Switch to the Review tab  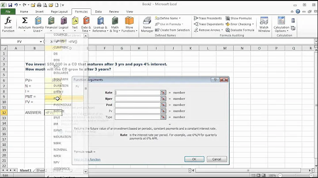click(114, 11)
